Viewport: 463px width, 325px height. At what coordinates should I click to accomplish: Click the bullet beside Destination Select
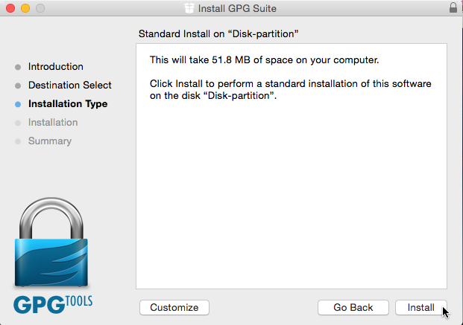[x=18, y=86]
